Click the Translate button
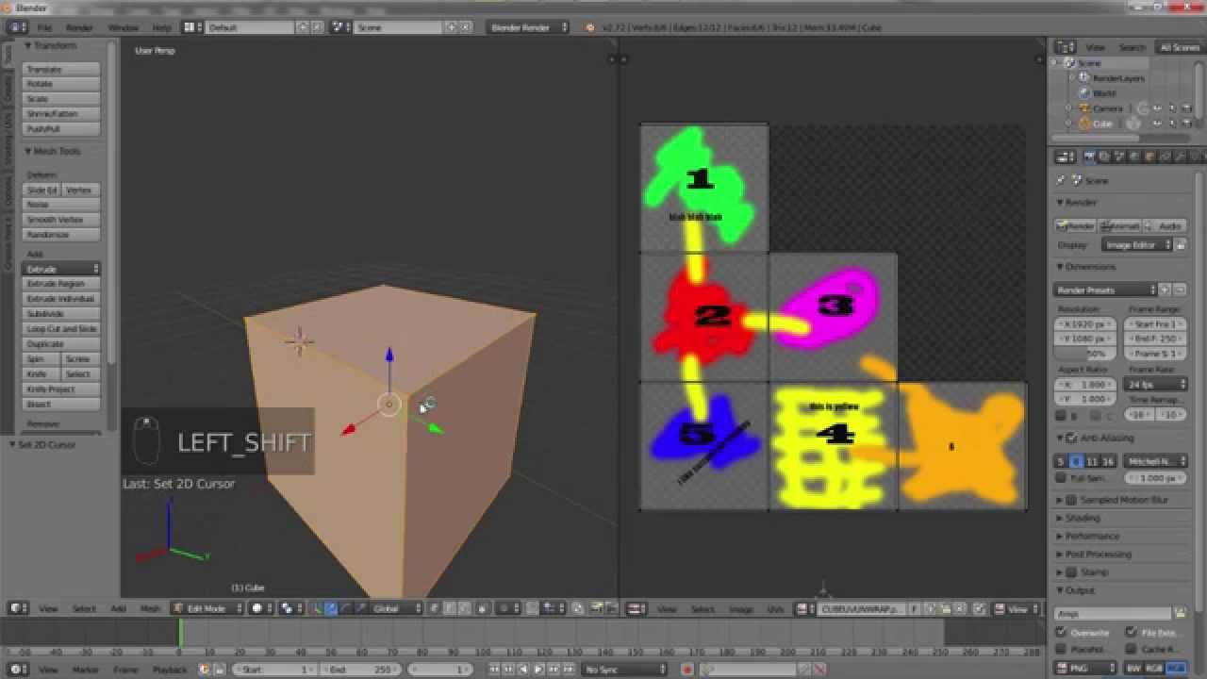This screenshot has height=679, width=1207. [61, 69]
